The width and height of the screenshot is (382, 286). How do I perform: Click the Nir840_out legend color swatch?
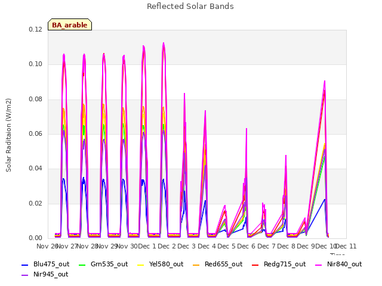coord(318,265)
